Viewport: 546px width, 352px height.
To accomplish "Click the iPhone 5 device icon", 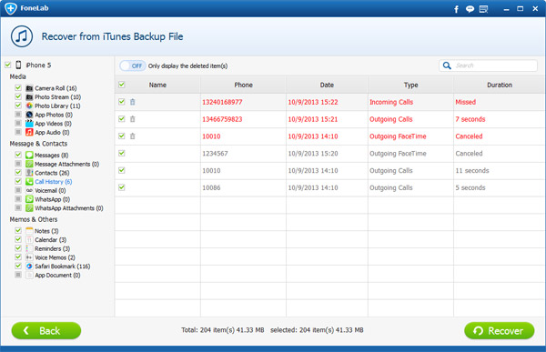I will pyautogui.click(x=18, y=65).
